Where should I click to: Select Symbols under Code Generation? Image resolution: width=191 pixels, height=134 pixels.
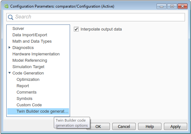pyautogui.click(x=25, y=99)
